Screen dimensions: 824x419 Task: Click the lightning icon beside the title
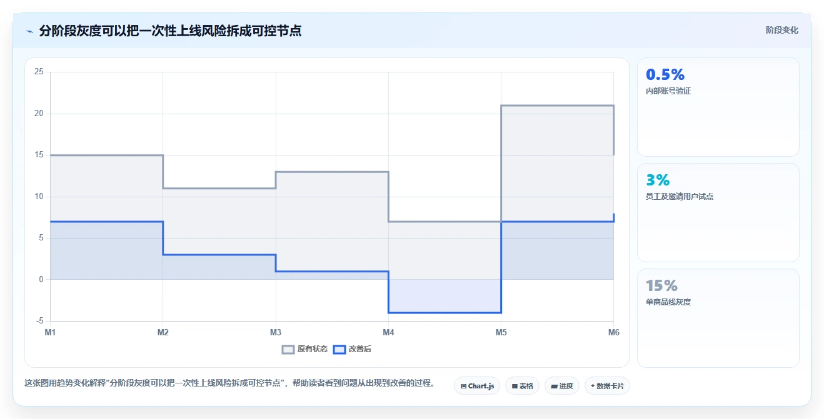30,31
